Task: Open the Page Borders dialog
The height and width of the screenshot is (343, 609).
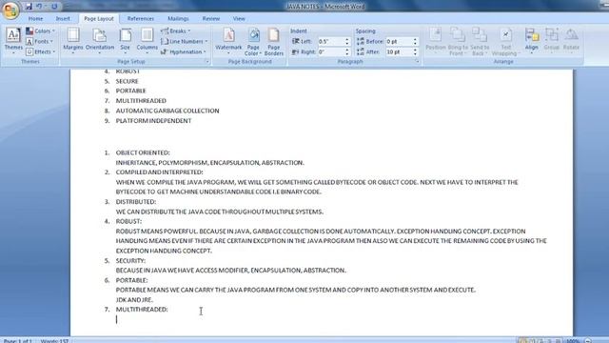Action: [274, 41]
